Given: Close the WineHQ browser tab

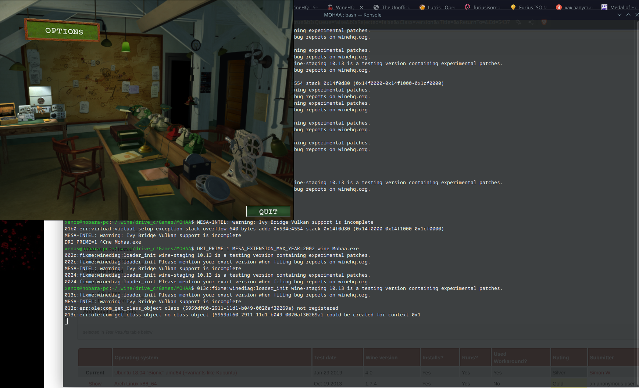Looking at the screenshot, I should click(x=361, y=7).
